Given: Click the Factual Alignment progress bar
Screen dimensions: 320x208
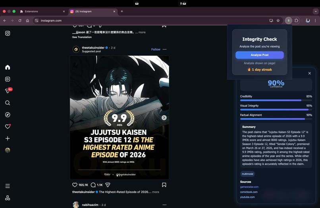Looking at the screenshot, I should click(x=276, y=119).
